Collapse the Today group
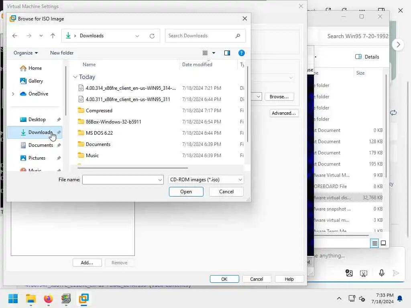This screenshot has width=411, height=308. click(75, 77)
